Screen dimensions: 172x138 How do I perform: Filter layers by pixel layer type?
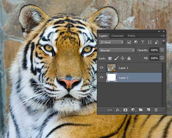(x=129, y=42)
